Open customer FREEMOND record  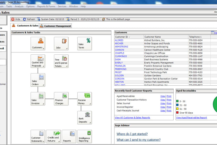121,69
